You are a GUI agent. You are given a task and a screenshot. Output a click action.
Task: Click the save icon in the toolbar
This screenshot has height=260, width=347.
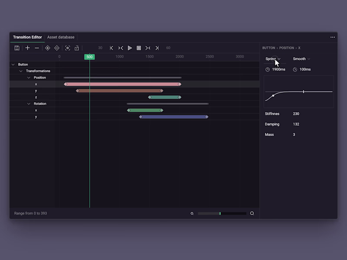[x=17, y=48]
